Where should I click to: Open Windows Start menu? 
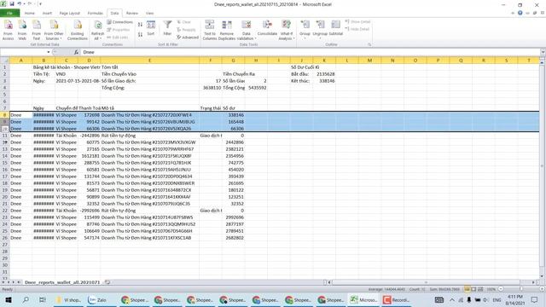9,299
